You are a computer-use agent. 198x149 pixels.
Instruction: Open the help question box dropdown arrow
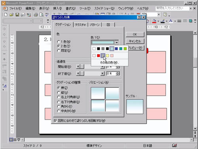tap(190, 8)
